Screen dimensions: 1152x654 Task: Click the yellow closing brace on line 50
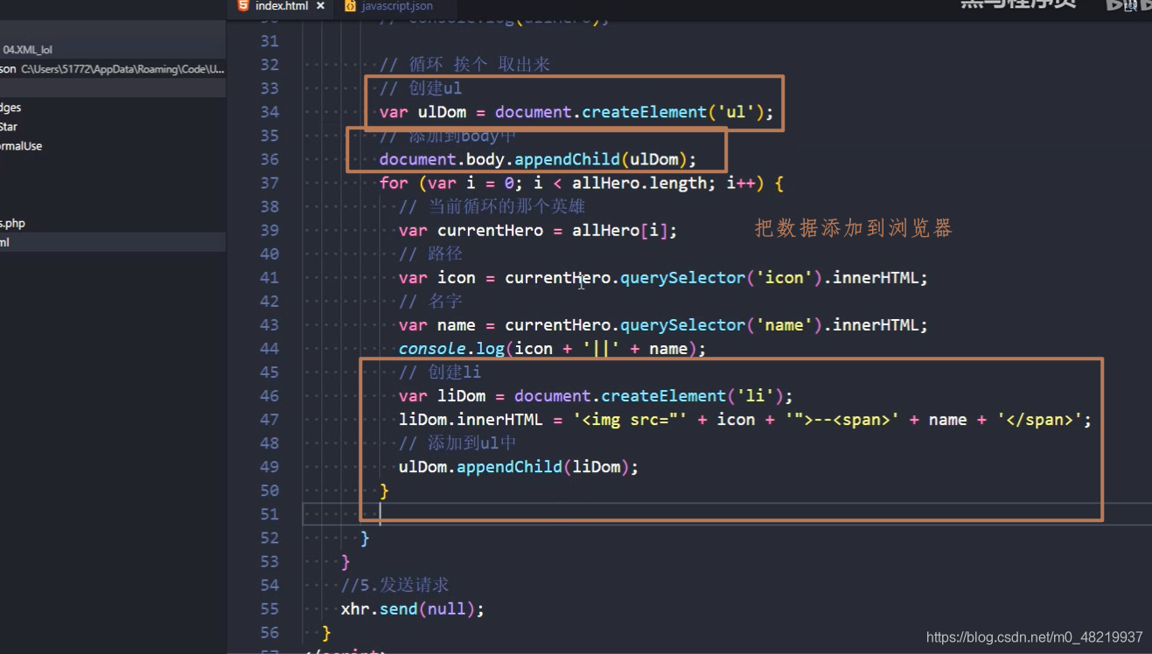click(x=384, y=491)
